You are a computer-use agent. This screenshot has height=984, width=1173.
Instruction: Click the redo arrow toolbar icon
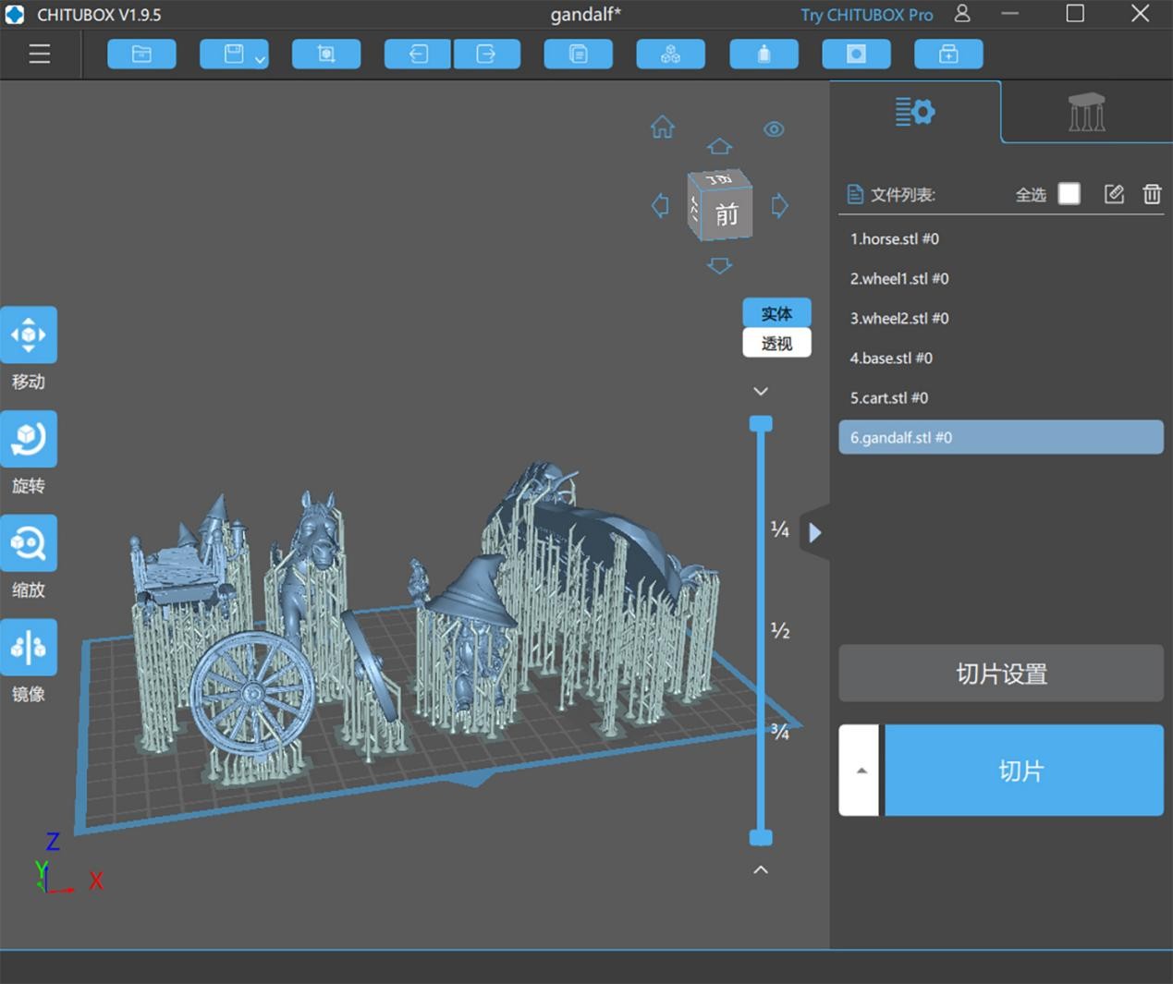486,55
